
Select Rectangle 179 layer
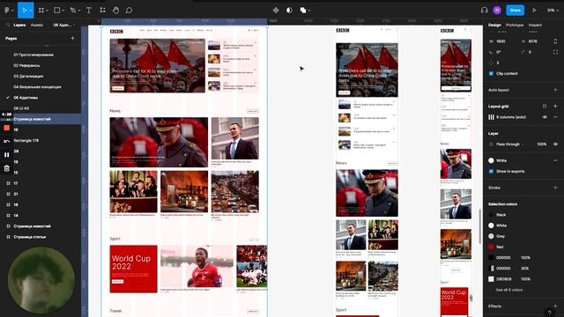point(26,141)
